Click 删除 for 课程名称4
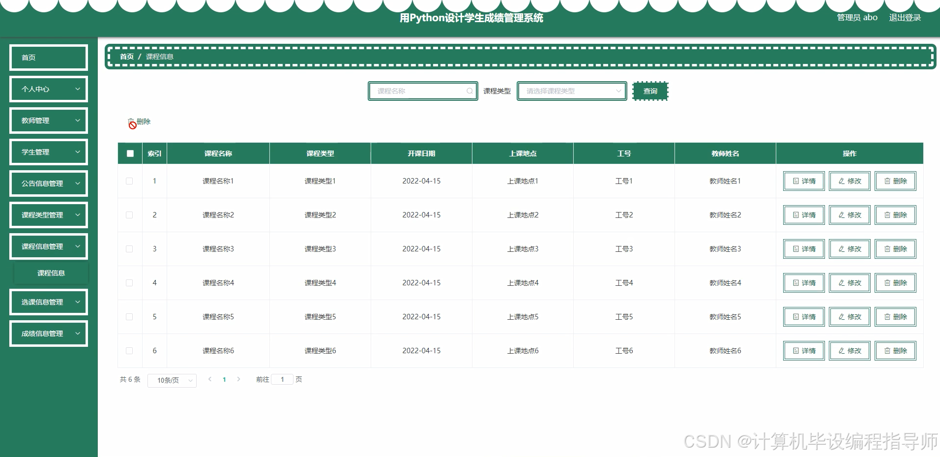The height and width of the screenshot is (457, 940). pyautogui.click(x=895, y=283)
